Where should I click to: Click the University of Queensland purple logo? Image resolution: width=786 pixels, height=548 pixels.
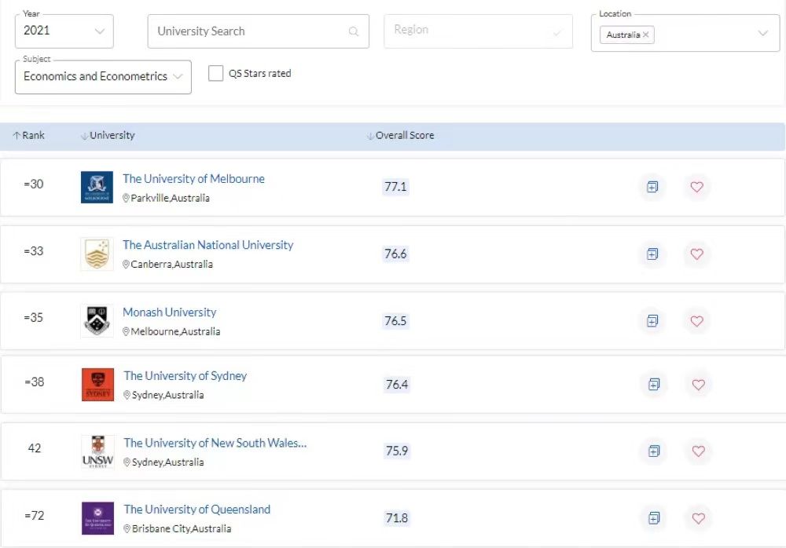coord(97,518)
